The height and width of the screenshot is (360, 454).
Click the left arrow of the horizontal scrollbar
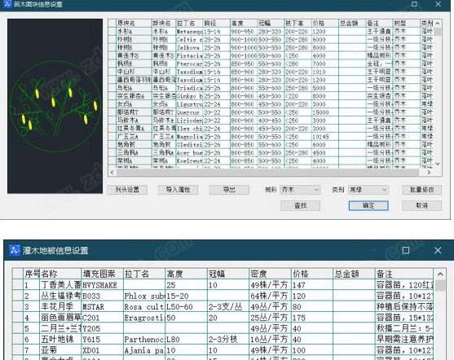(x=112, y=173)
